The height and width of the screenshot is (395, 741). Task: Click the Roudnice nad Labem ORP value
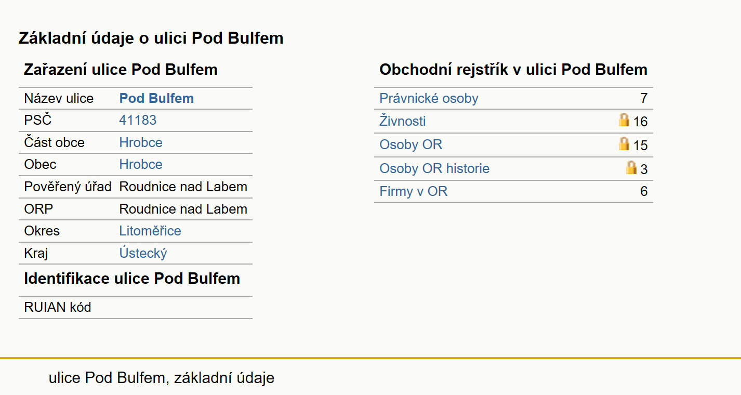[183, 209]
